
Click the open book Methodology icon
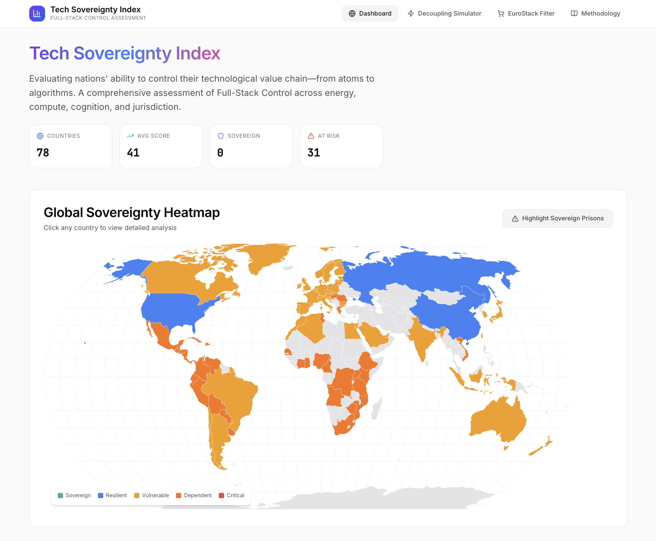point(574,14)
